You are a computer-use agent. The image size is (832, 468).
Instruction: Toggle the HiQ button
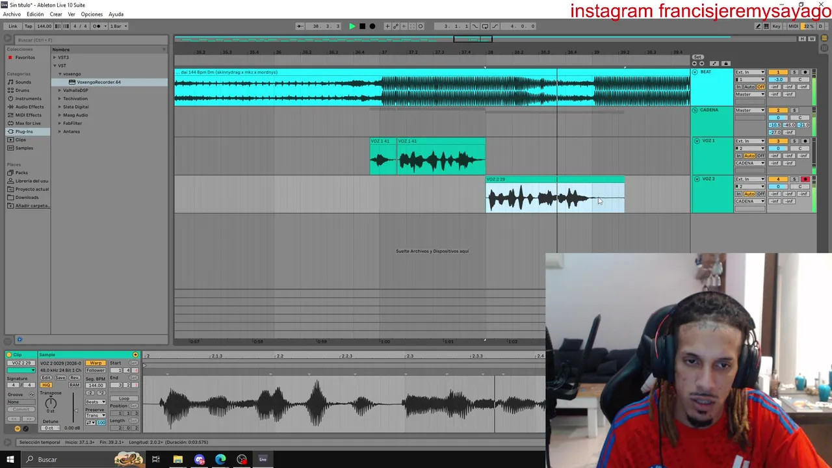point(46,385)
